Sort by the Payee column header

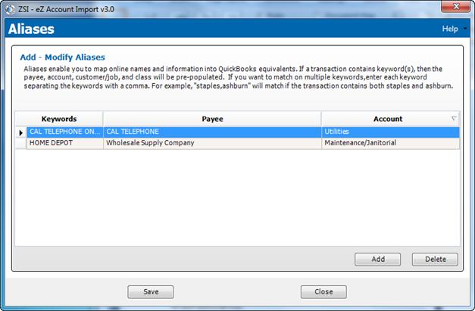[212, 119]
